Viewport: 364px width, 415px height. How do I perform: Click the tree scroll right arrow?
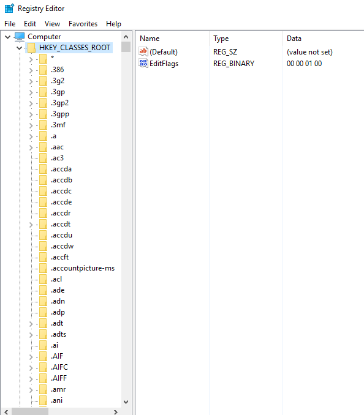coord(115,412)
